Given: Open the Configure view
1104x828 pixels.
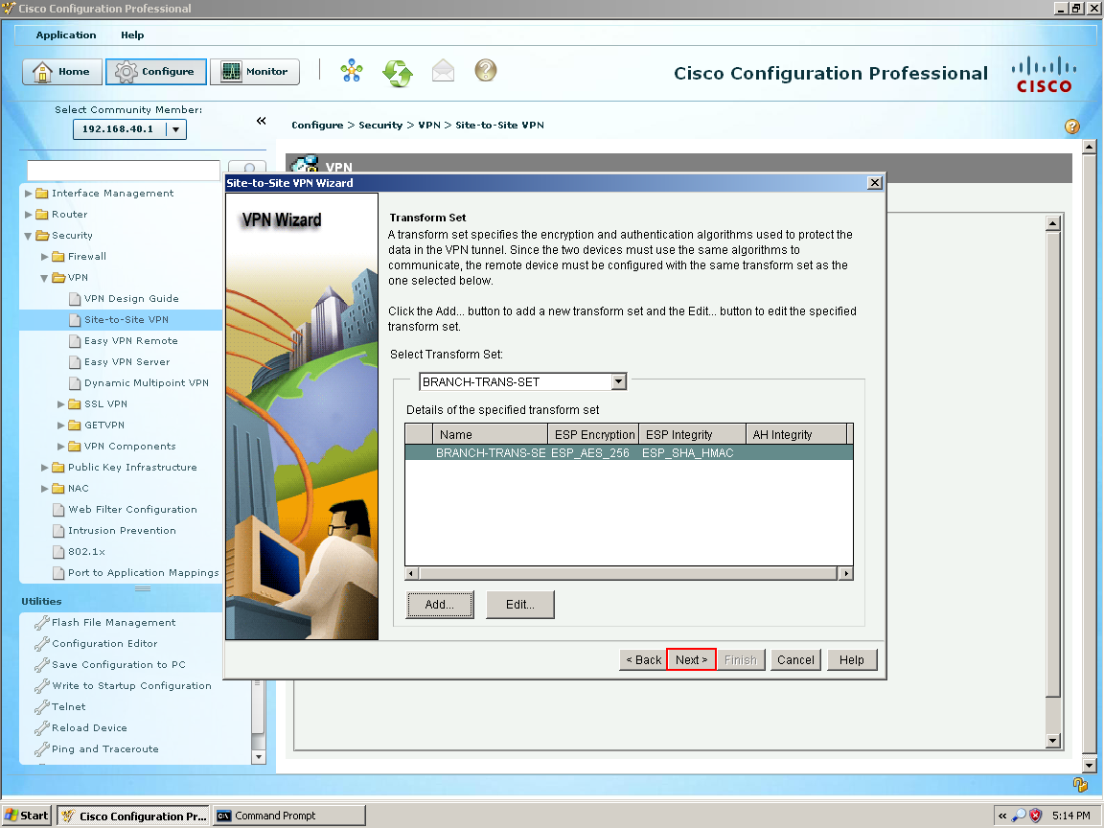Looking at the screenshot, I should [155, 72].
